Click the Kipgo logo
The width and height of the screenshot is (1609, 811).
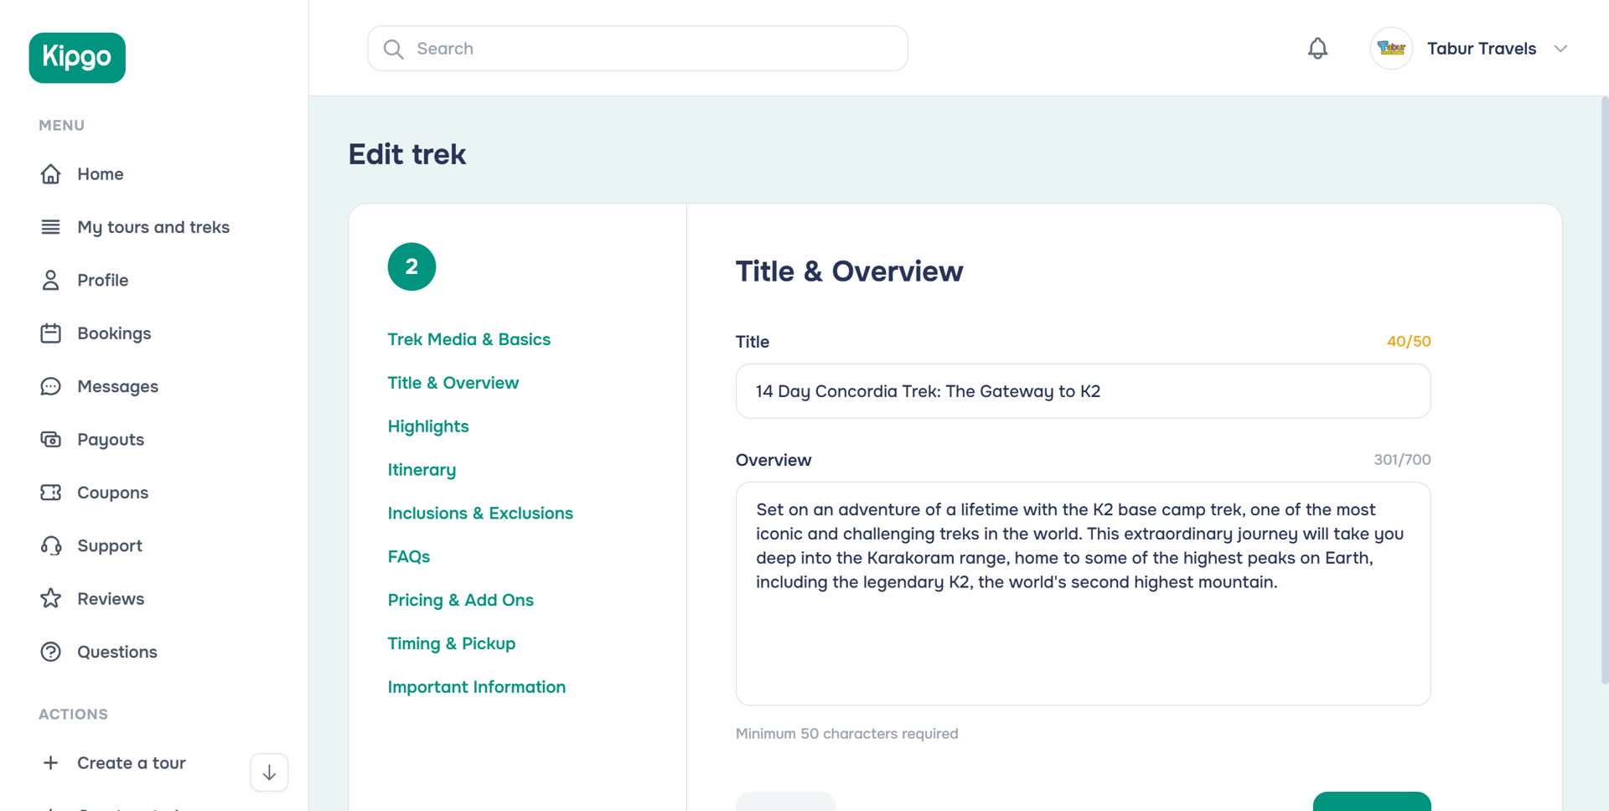pos(77,58)
